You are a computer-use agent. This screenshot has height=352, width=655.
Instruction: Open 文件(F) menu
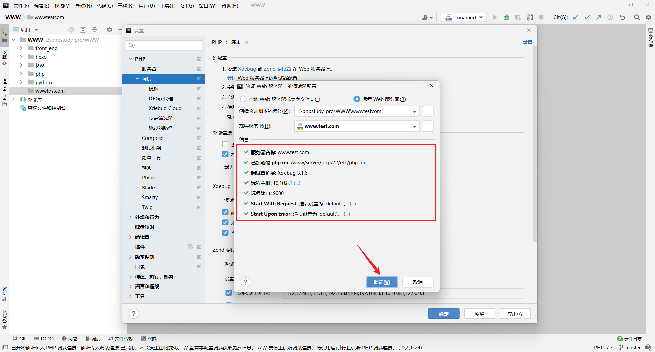tap(21, 6)
